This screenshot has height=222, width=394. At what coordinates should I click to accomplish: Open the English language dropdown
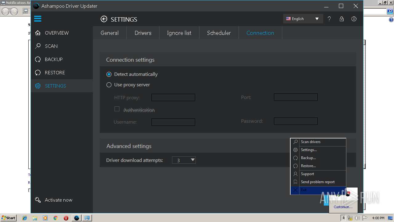click(x=303, y=19)
